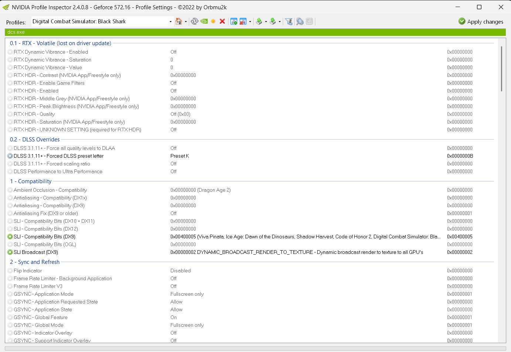511x352 pixels.
Task: Select RTX HDR - UNKNOWN SETTING row
Action: point(77,130)
